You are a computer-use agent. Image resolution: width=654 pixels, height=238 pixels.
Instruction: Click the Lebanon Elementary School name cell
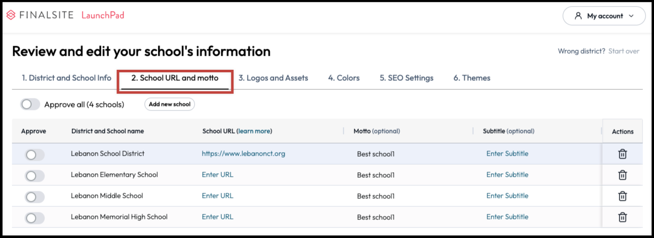pos(114,175)
